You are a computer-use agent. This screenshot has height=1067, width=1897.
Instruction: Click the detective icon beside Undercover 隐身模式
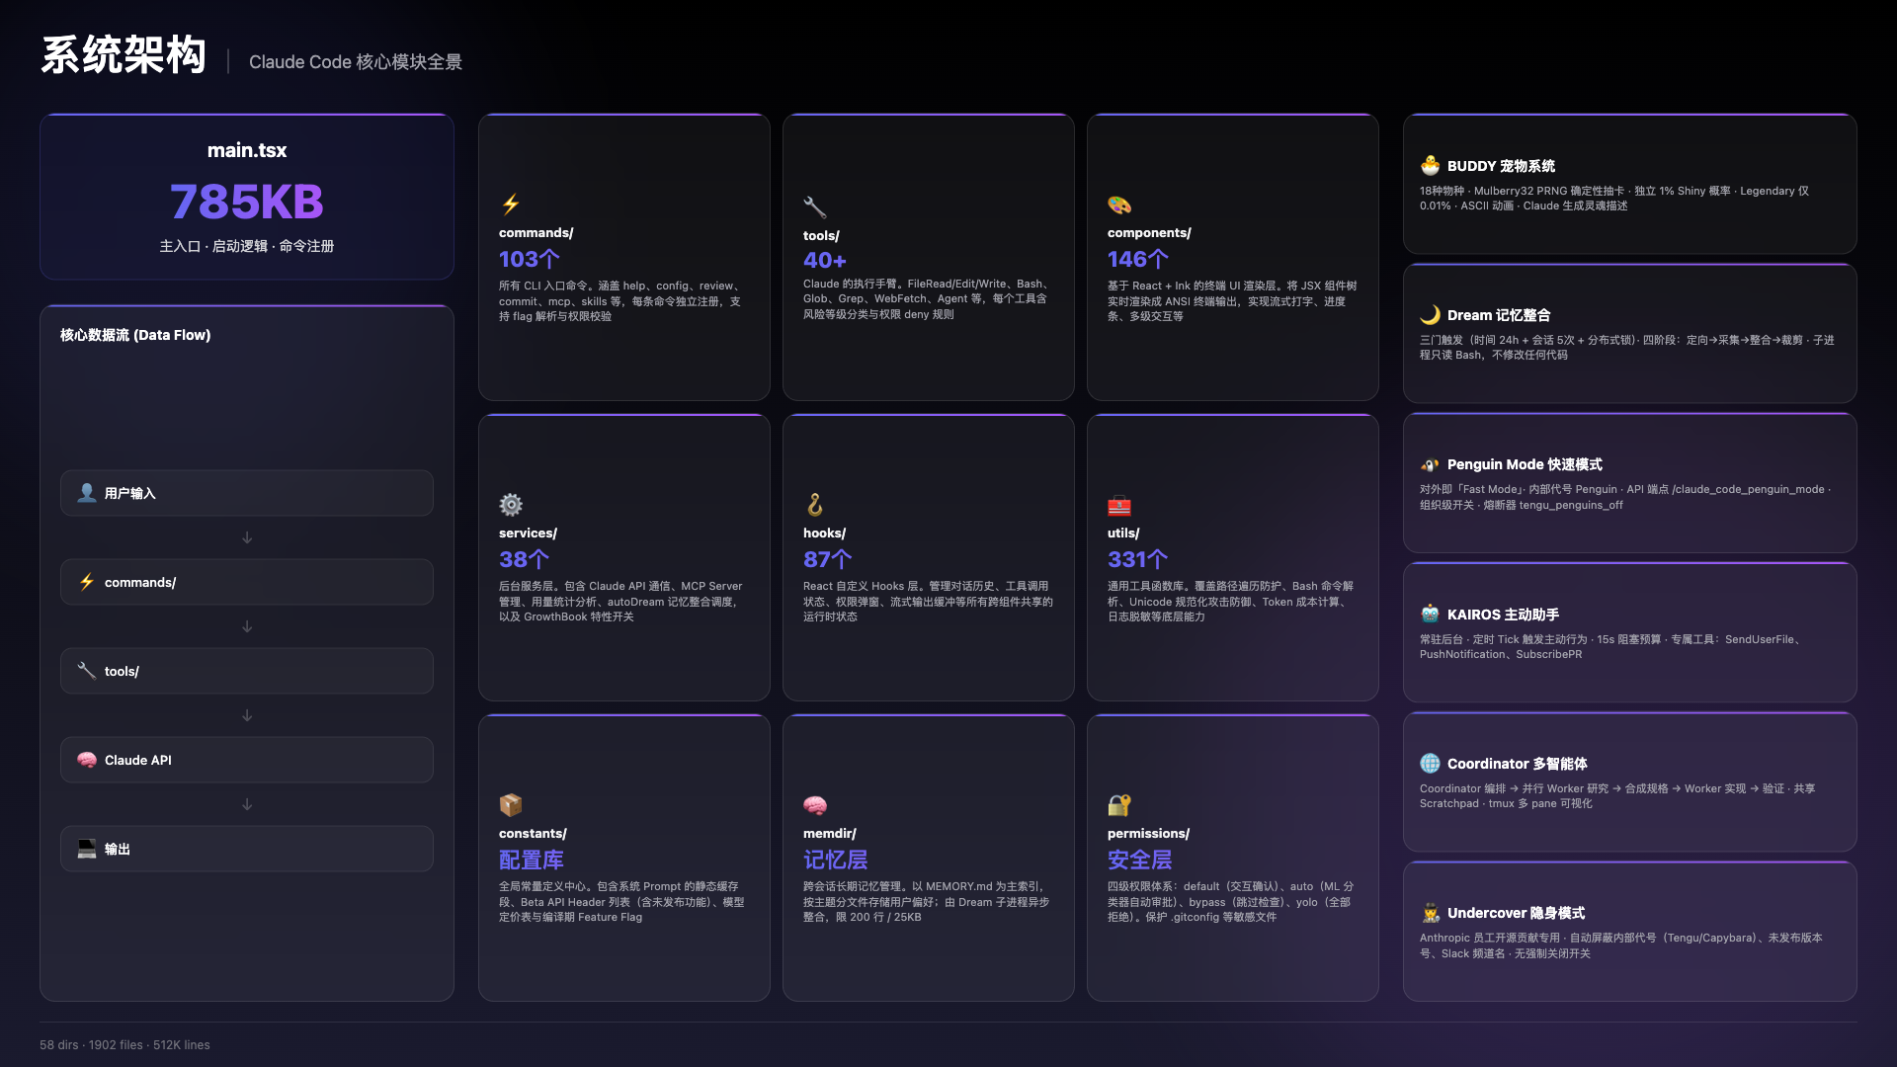(x=1430, y=913)
